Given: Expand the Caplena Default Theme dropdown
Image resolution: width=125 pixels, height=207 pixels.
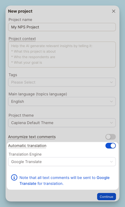Looking at the screenshot, I should (62, 123).
